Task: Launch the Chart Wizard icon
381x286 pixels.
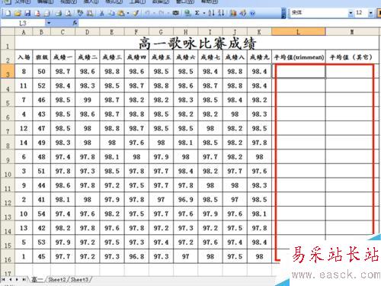Action: pos(233,13)
